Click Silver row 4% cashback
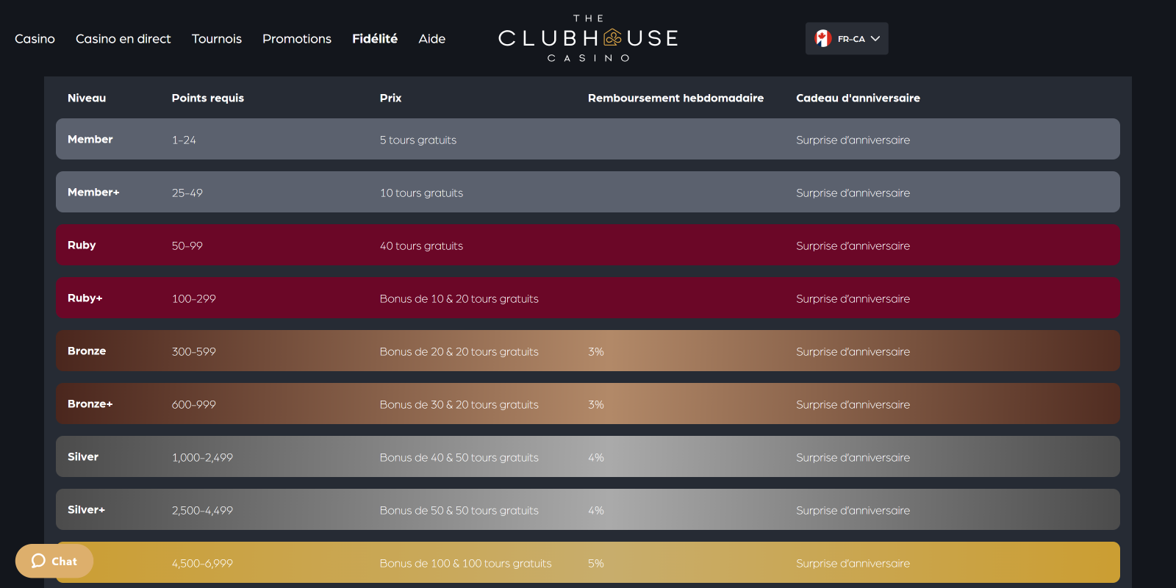1176x588 pixels. click(596, 457)
